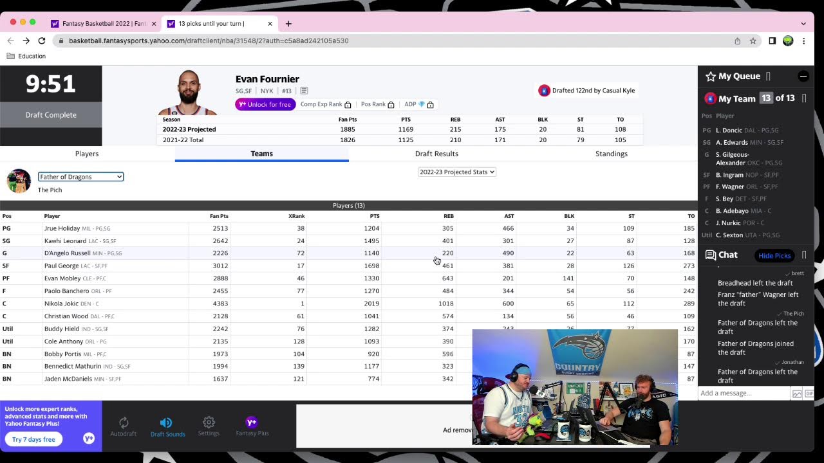
Task: Collapse the My Team panel handle
Action: pos(804,98)
